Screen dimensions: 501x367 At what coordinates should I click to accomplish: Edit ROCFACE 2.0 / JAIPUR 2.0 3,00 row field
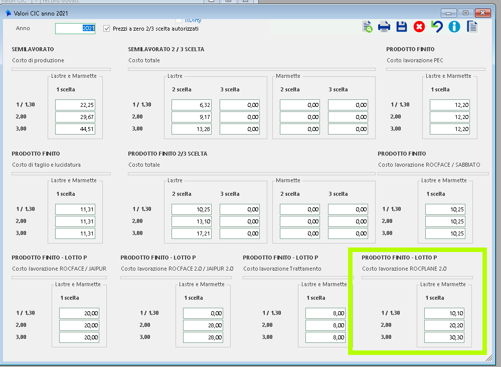[x=203, y=337]
